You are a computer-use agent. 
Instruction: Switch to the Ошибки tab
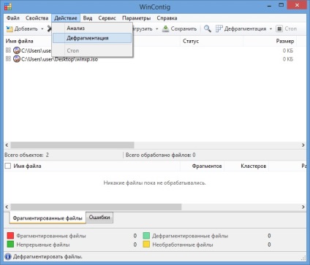tap(99, 218)
